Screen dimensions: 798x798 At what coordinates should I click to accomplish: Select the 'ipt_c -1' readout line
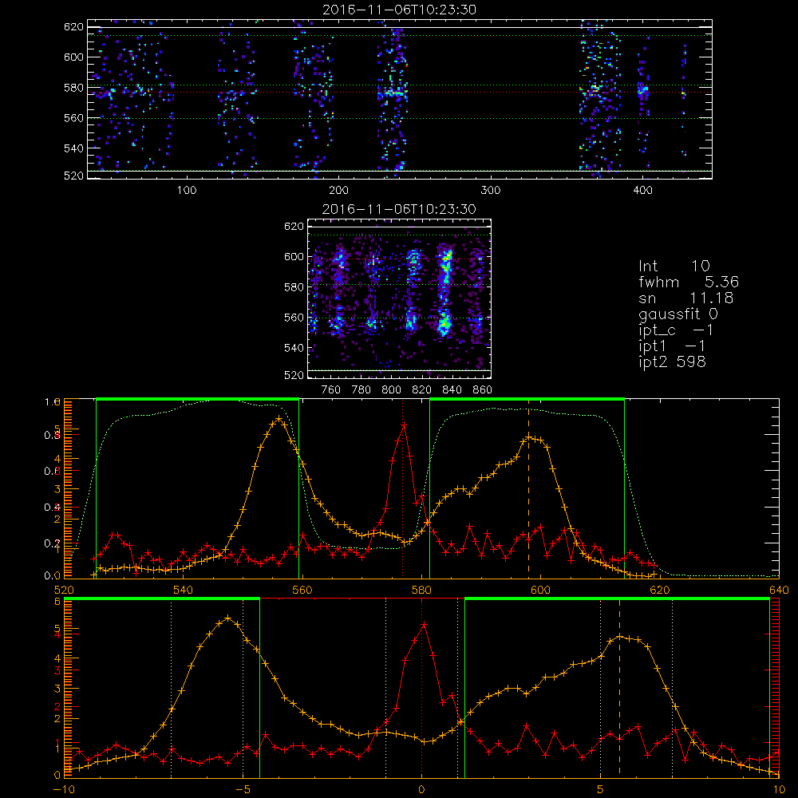tap(676, 330)
